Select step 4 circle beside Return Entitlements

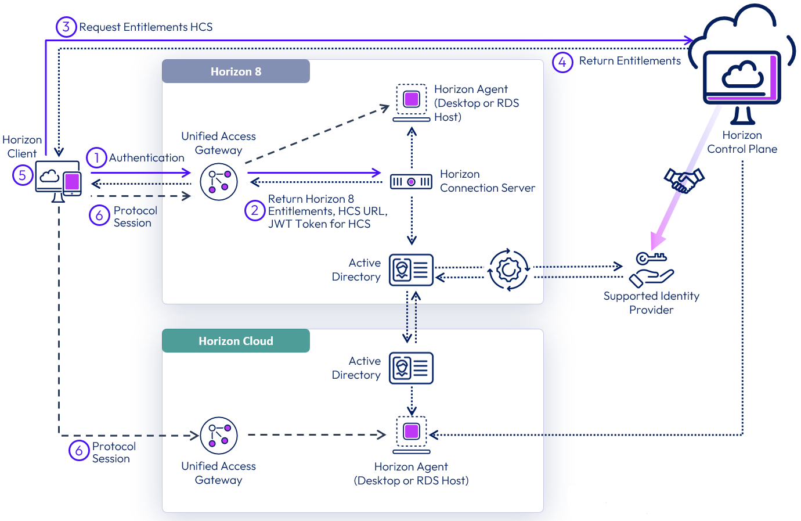coord(562,62)
